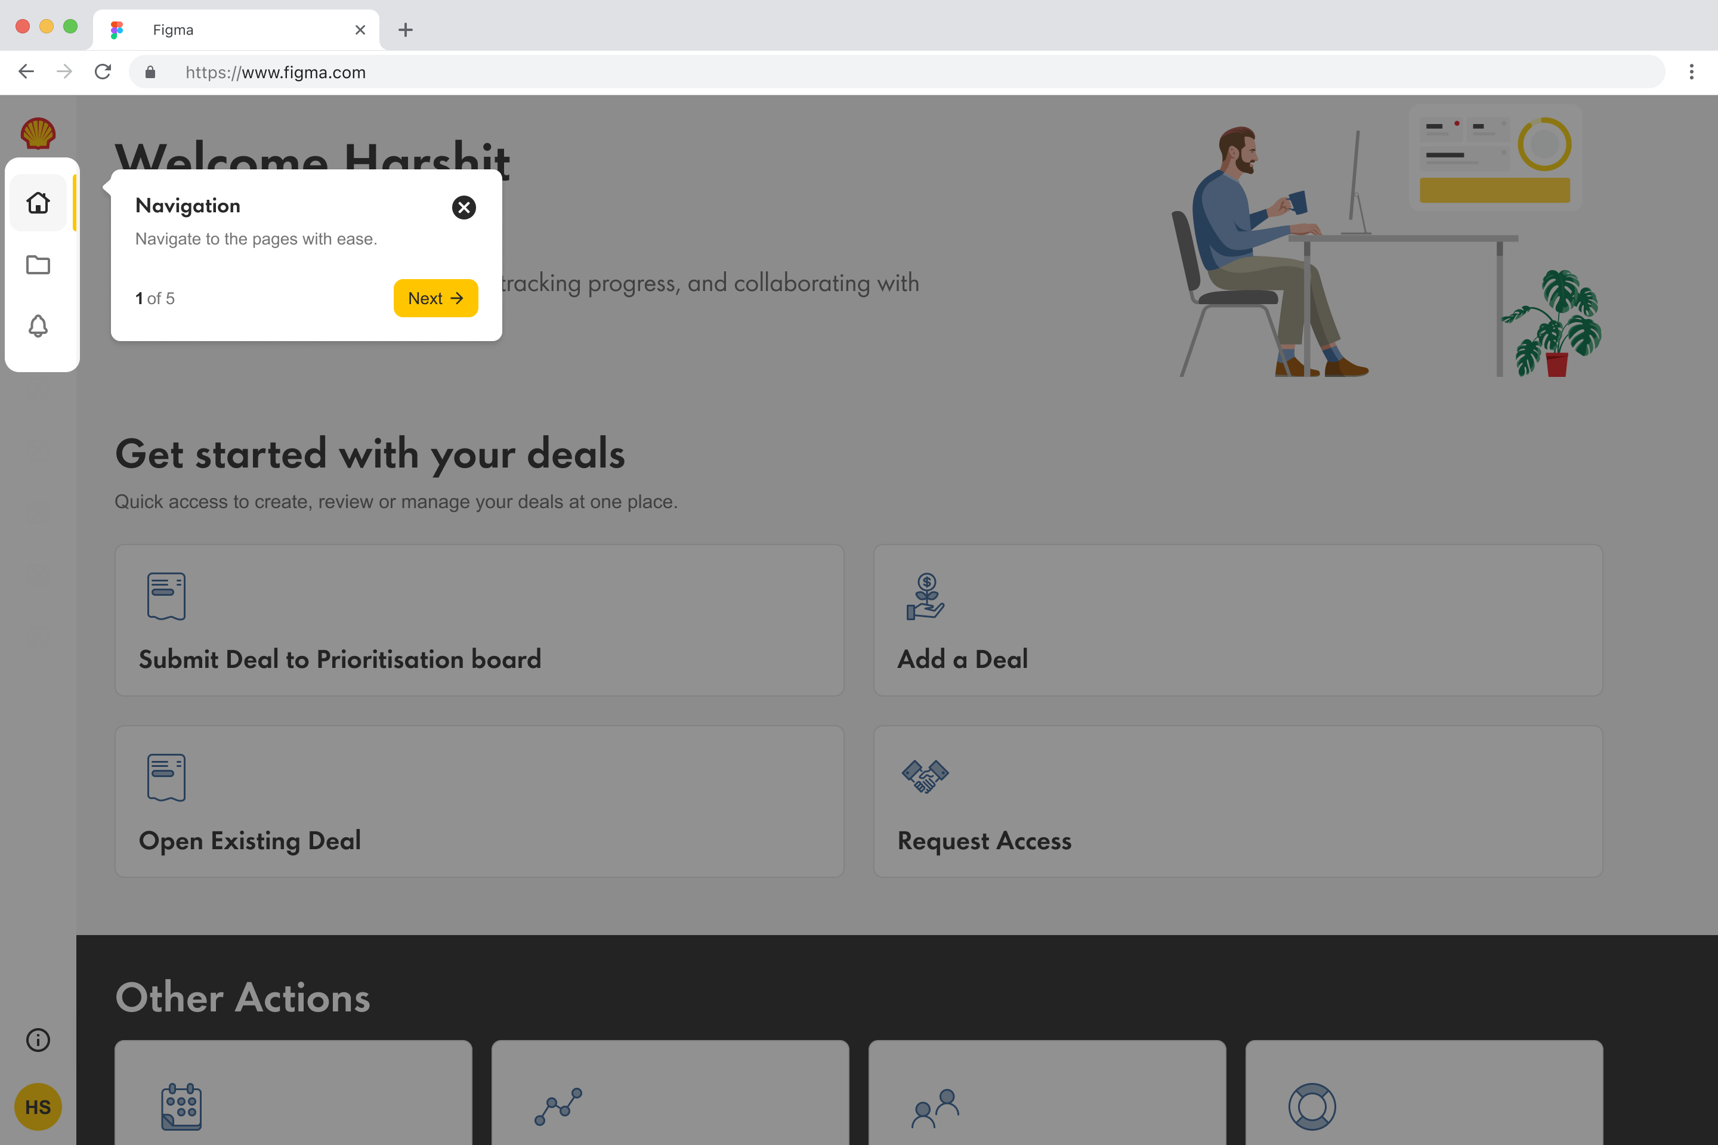1718x1145 pixels.
Task: Go forward in browser history
Action: 64,72
